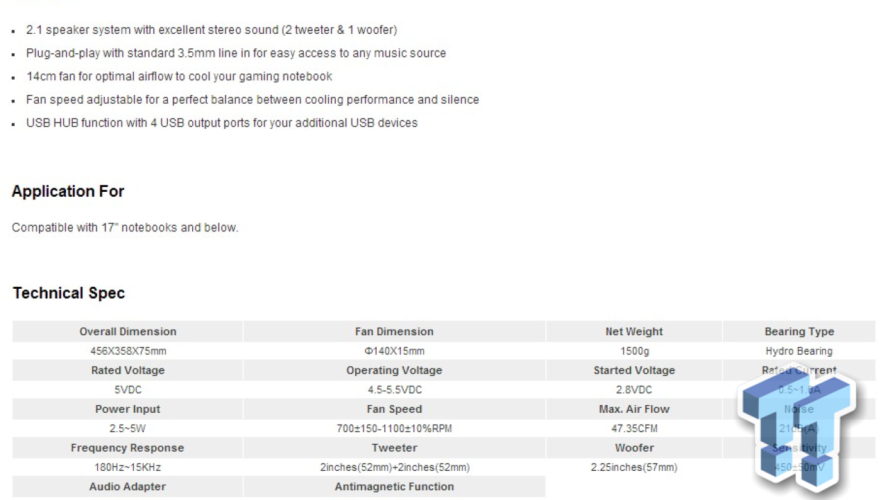The width and height of the screenshot is (888, 500).
Task: Select the Antimagnetic Function header cell
Action: point(394,487)
